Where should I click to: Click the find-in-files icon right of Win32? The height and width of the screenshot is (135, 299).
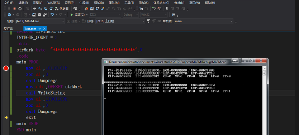pyautogui.click(x=173, y=15)
